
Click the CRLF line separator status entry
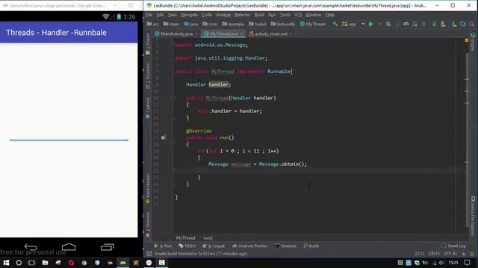(433, 253)
